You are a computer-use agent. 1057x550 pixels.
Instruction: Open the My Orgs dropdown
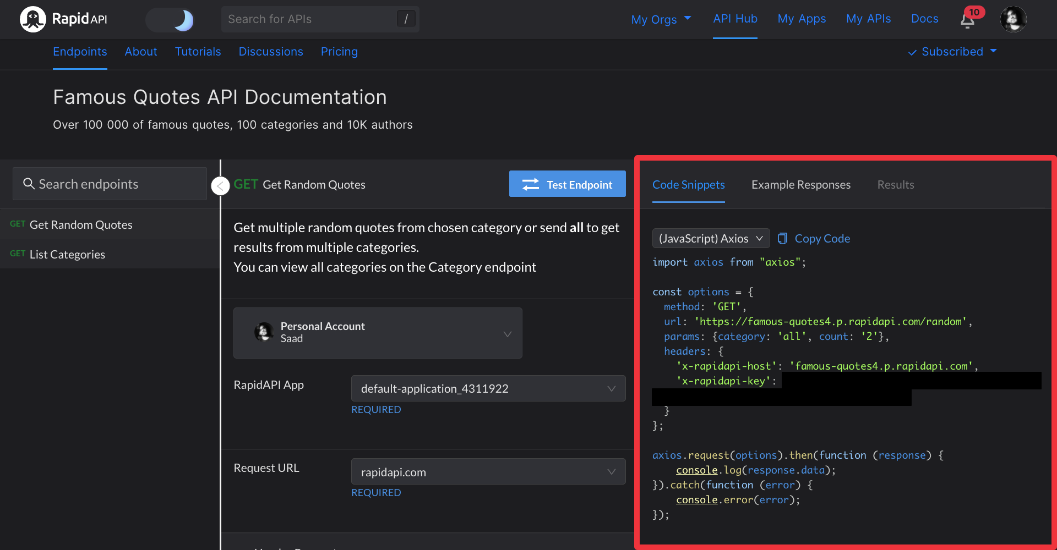click(661, 19)
